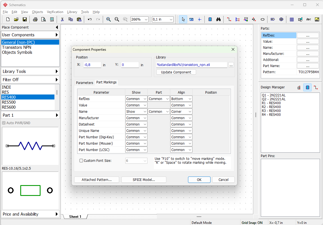Select the default mode arrow pointer tool
The width and height of the screenshot is (323, 225).
pyautogui.click(x=183, y=19)
